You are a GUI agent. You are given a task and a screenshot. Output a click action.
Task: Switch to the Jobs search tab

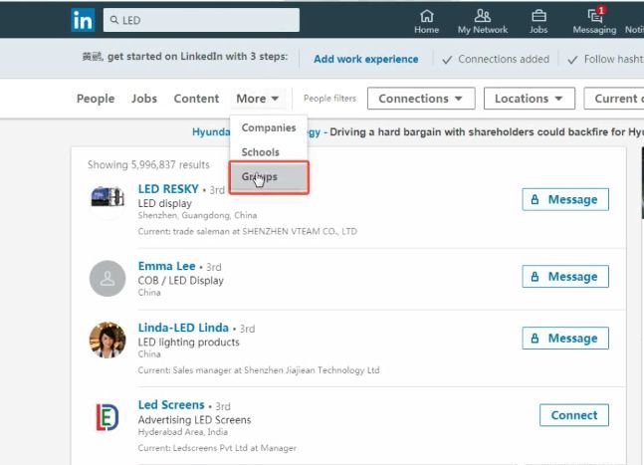[144, 99]
